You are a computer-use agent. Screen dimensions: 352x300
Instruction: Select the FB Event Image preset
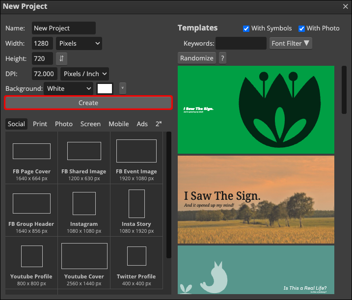click(x=136, y=157)
